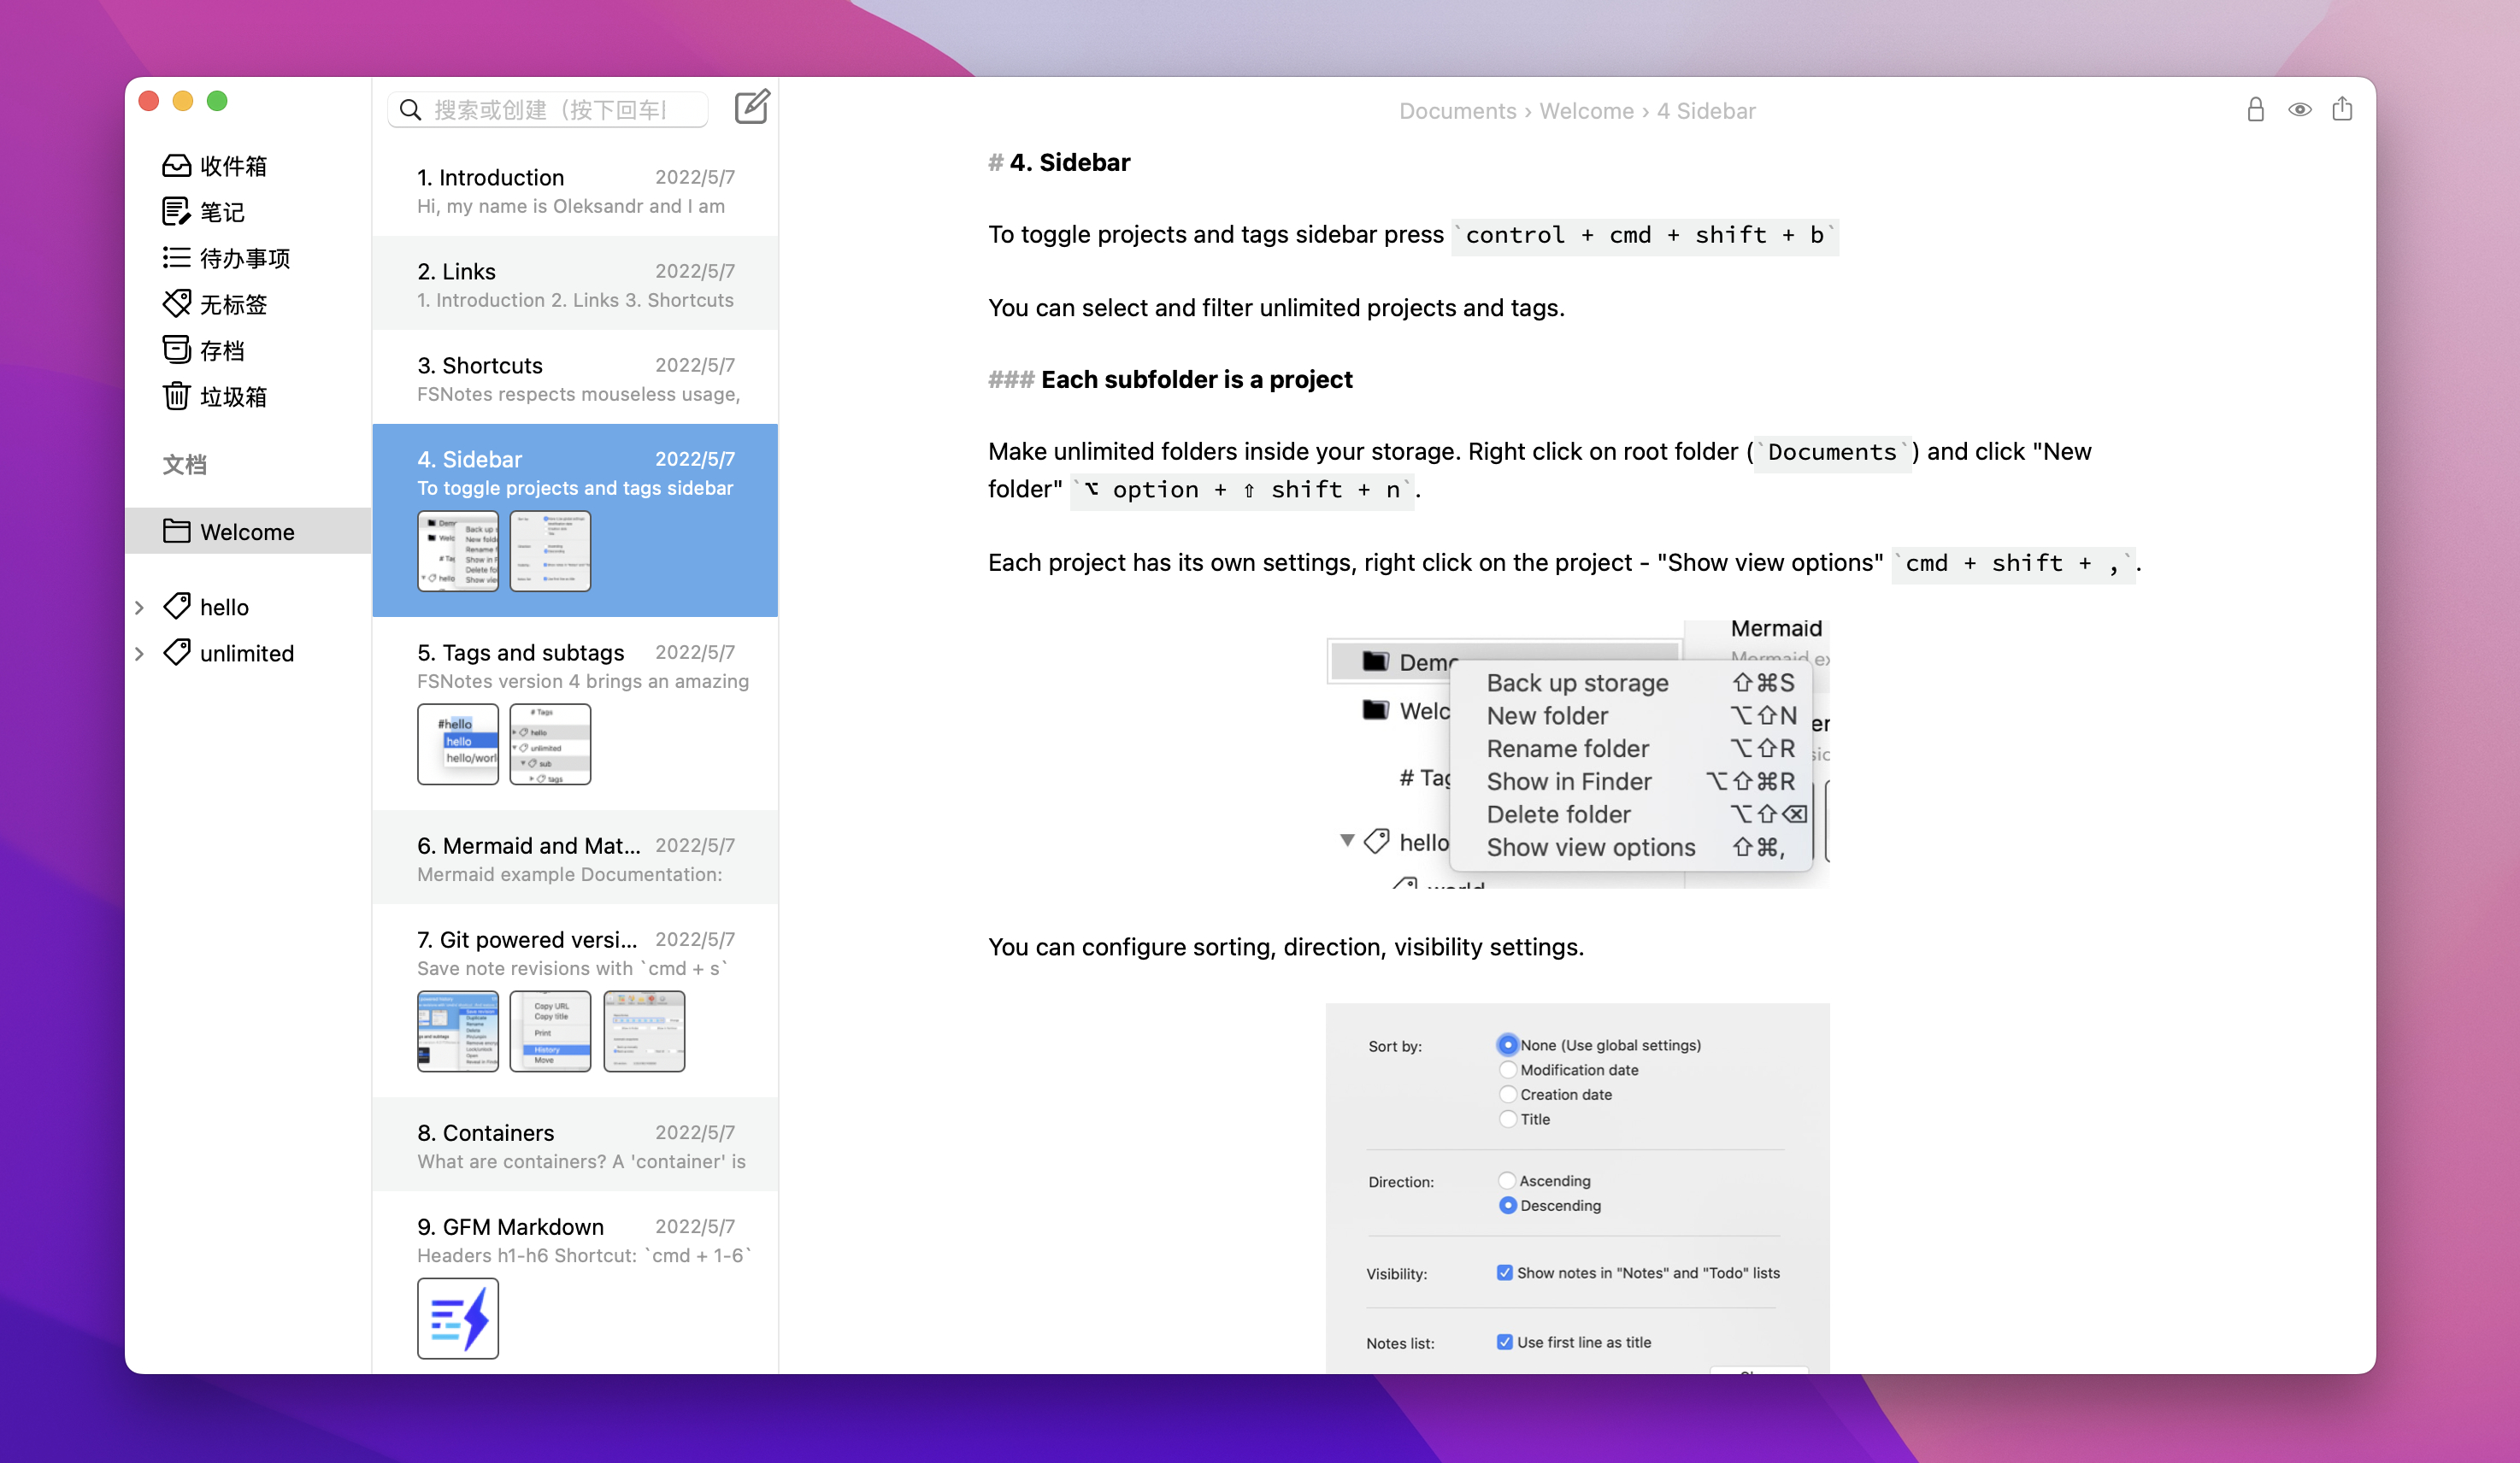Viewport: 2520px width, 1463px height.
Task: Open the 8. Containers note
Action: pos(575,1145)
